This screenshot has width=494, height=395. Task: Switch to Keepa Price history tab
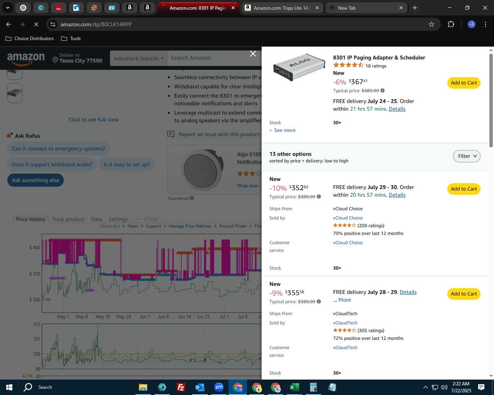pos(30,219)
